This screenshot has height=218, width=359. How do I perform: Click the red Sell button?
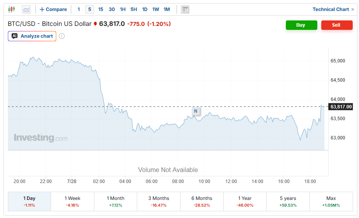tap(337, 25)
